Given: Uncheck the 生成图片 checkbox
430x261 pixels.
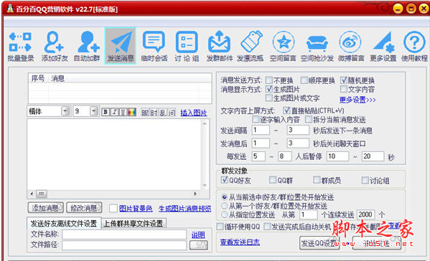Looking at the screenshot, I should tap(269, 89).
